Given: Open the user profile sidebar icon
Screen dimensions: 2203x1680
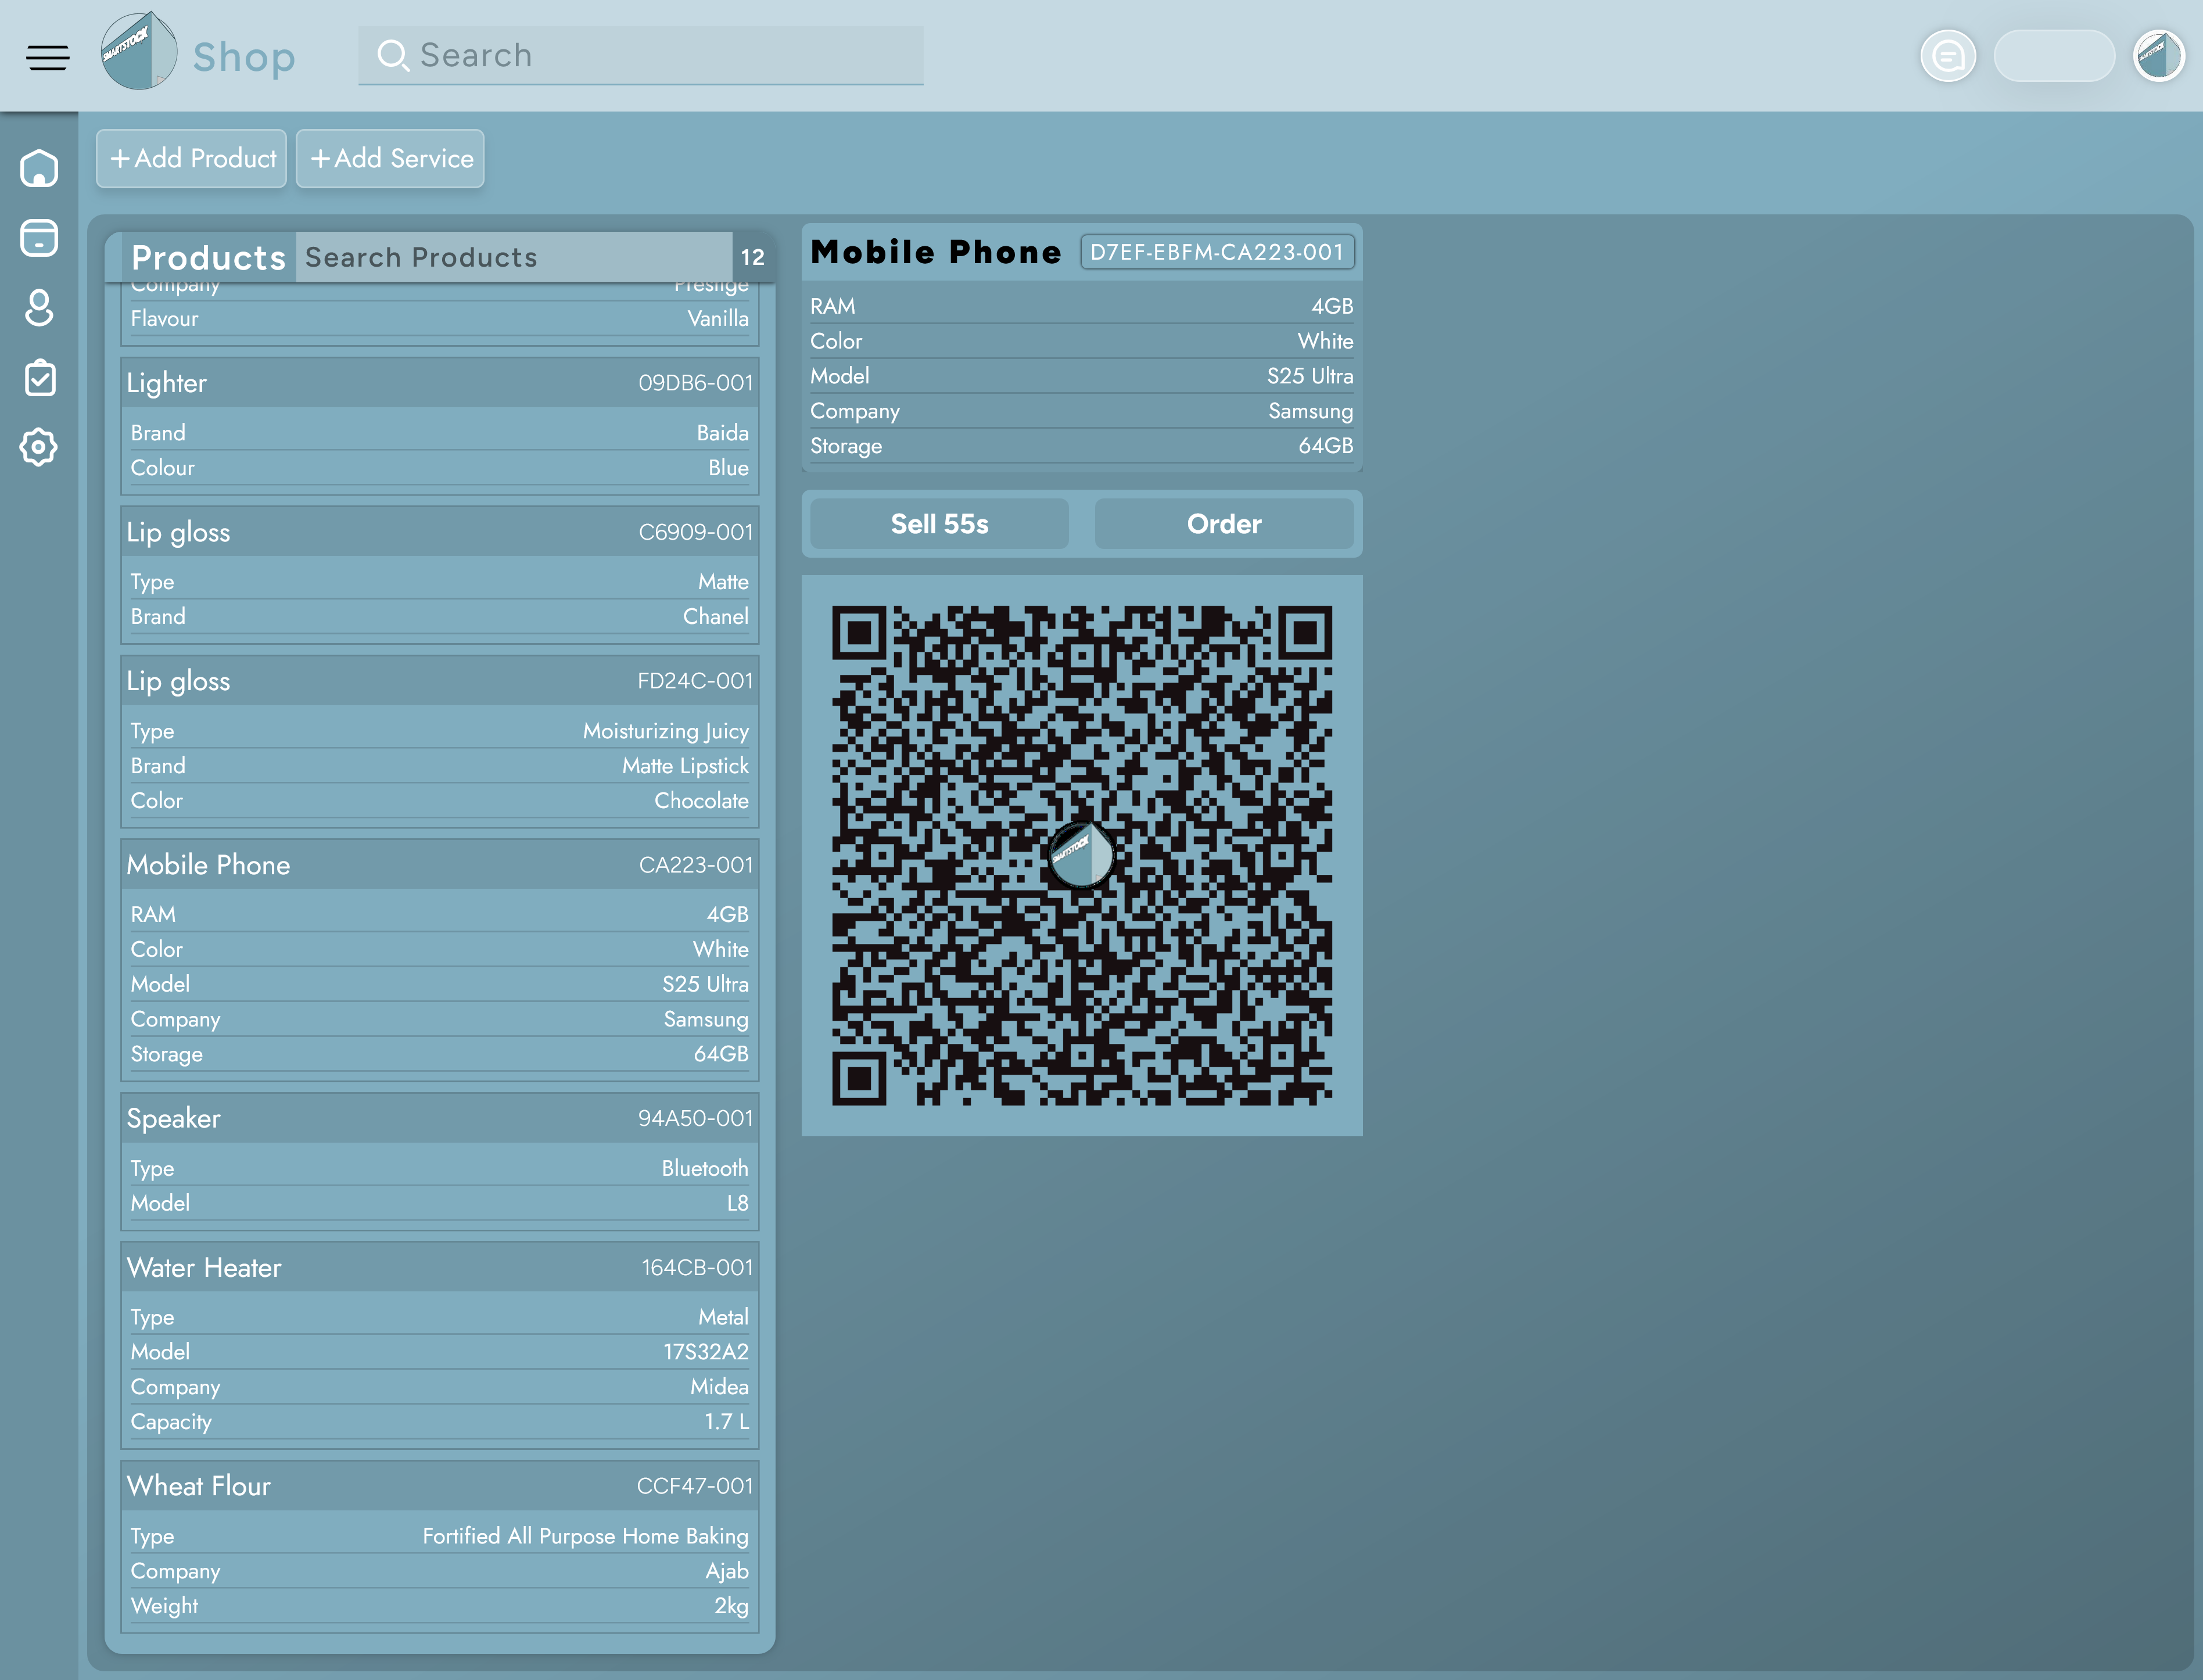Looking at the screenshot, I should [39, 308].
